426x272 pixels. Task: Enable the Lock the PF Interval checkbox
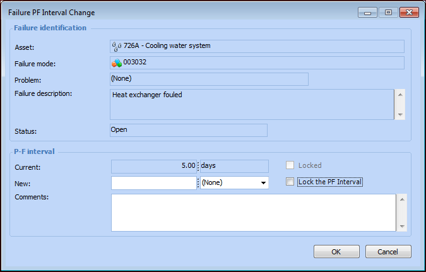coord(290,182)
